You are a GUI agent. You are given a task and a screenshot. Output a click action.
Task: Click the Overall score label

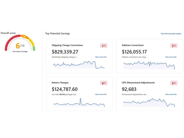[x=8, y=33]
